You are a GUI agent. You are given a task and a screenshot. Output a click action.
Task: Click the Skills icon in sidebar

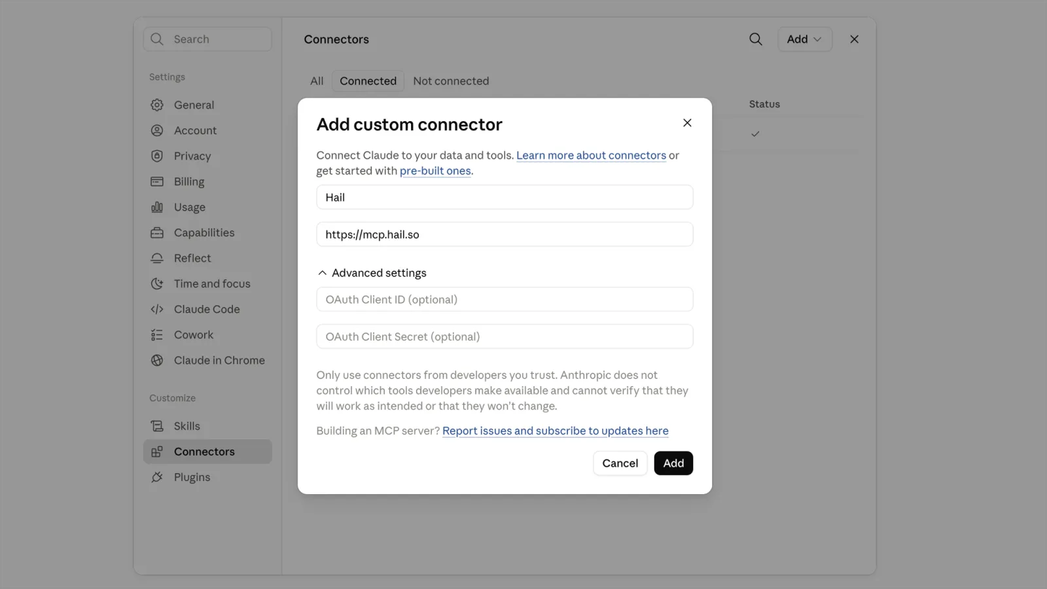click(157, 426)
